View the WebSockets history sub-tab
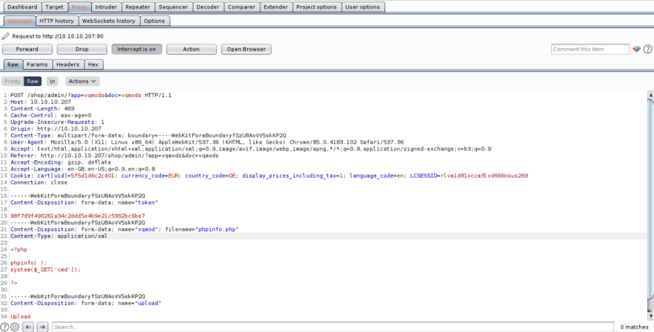Image resolution: width=654 pixels, height=332 pixels. tap(109, 21)
